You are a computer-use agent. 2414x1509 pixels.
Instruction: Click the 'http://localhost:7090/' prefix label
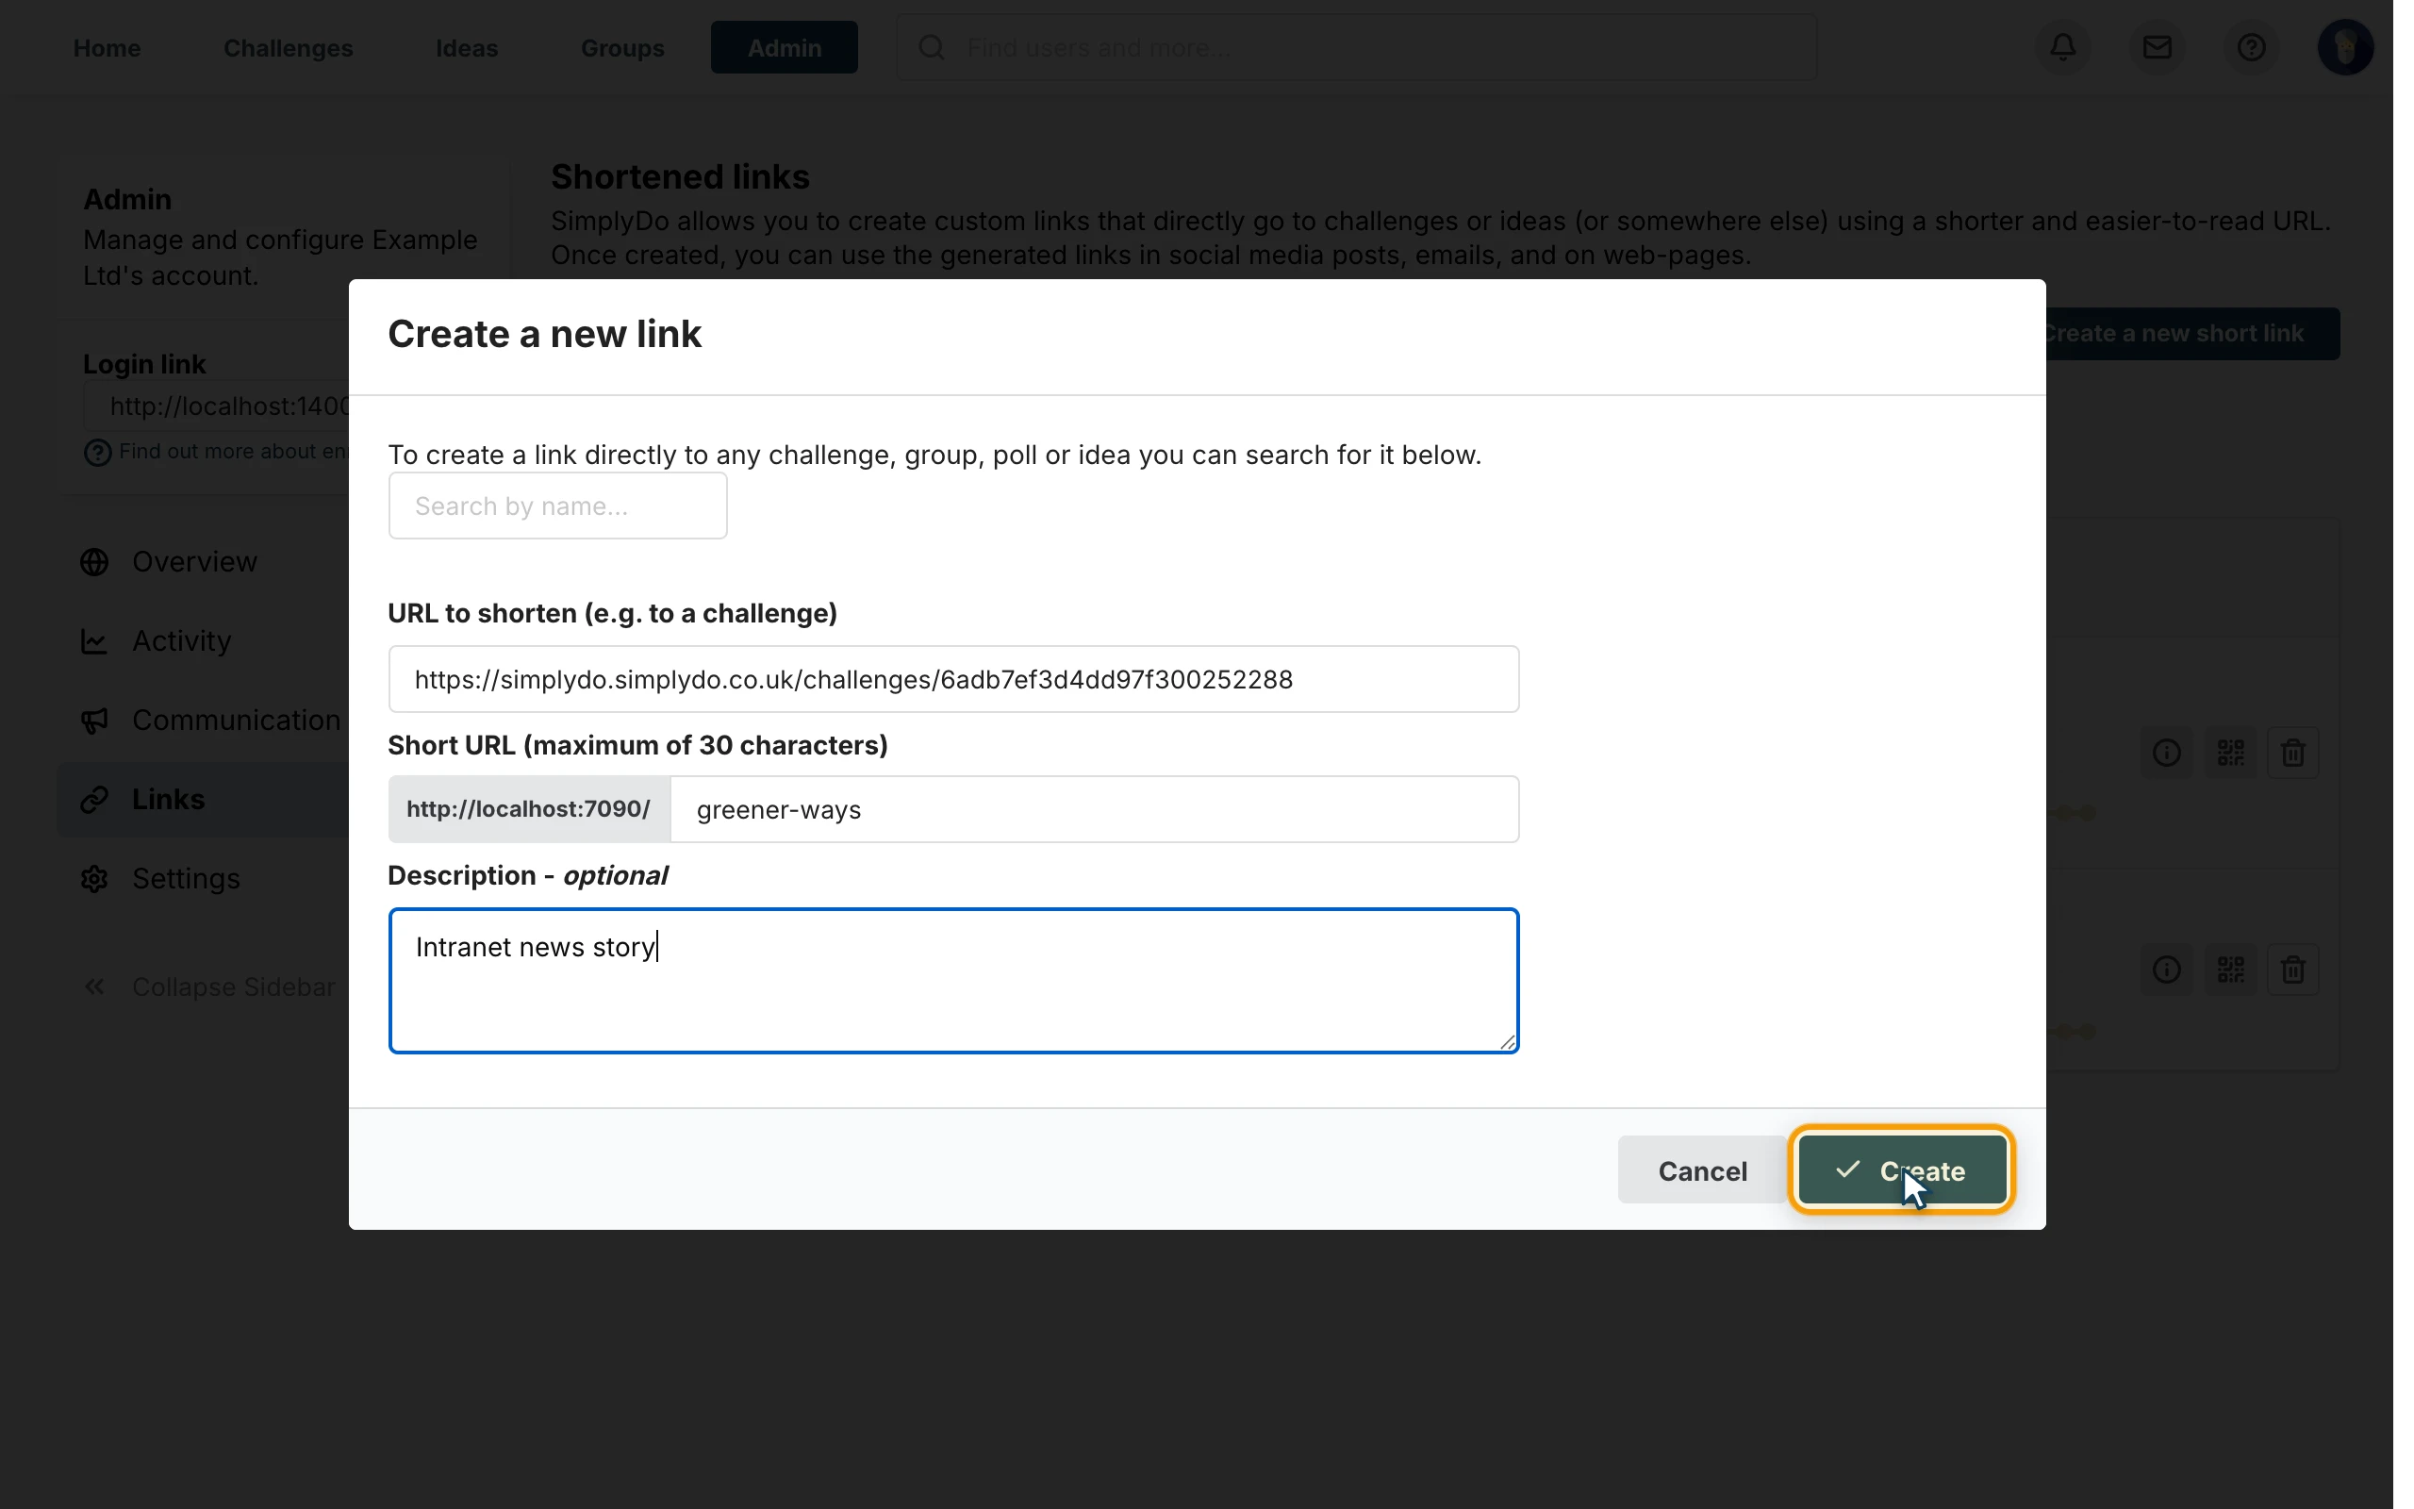click(x=529, y=809)
